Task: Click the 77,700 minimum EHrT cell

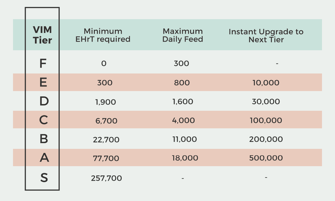Action: [x=106, y=158]
